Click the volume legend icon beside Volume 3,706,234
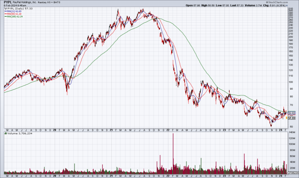The width and height of the screenshot is (299, 178). click(5, 133)
